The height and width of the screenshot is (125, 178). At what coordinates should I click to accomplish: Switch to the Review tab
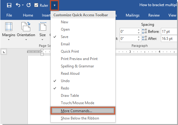154,15
